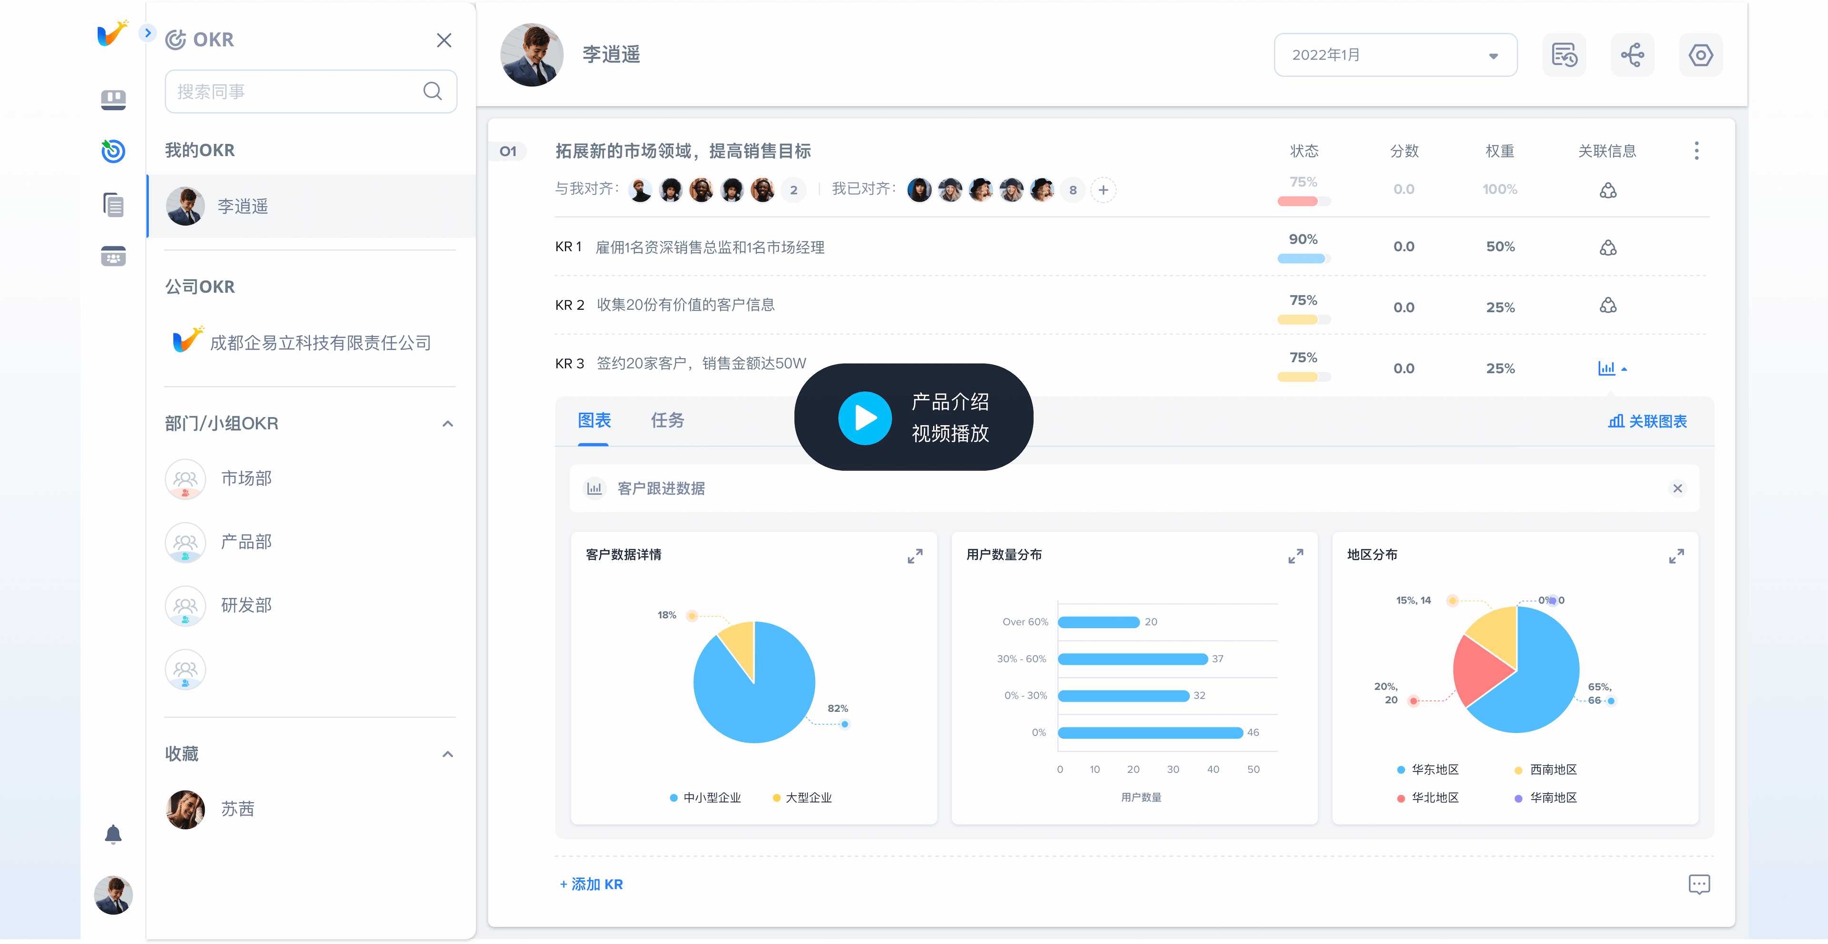Viewport: 1828px width, 944px height.
Task: Collapse the 收藏 section
Action: [x=448, y=754]
